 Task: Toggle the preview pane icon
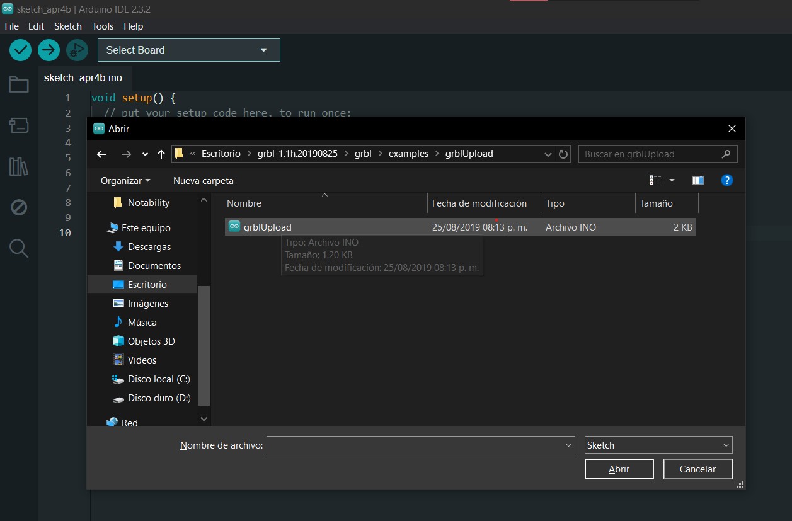tap(697, 180)
